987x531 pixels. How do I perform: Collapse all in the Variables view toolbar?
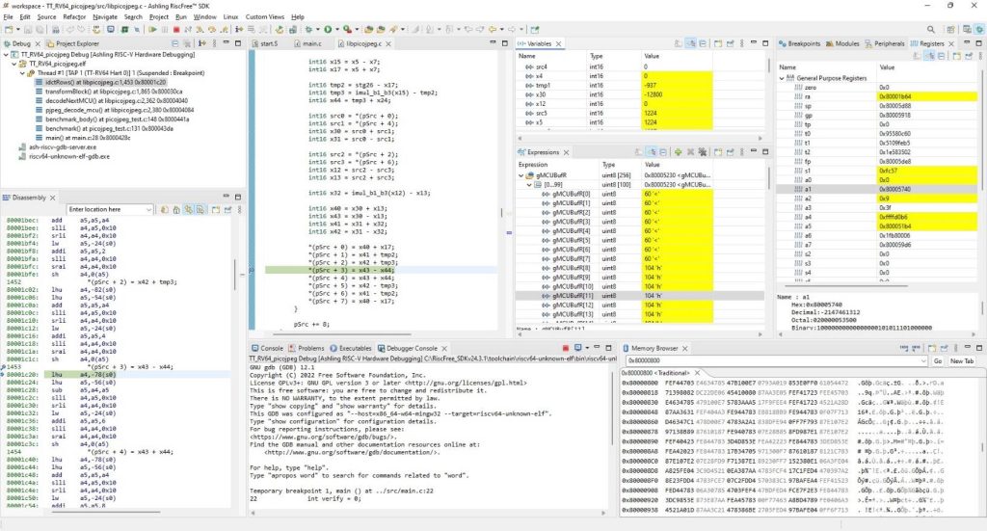[x=703, y=43]
